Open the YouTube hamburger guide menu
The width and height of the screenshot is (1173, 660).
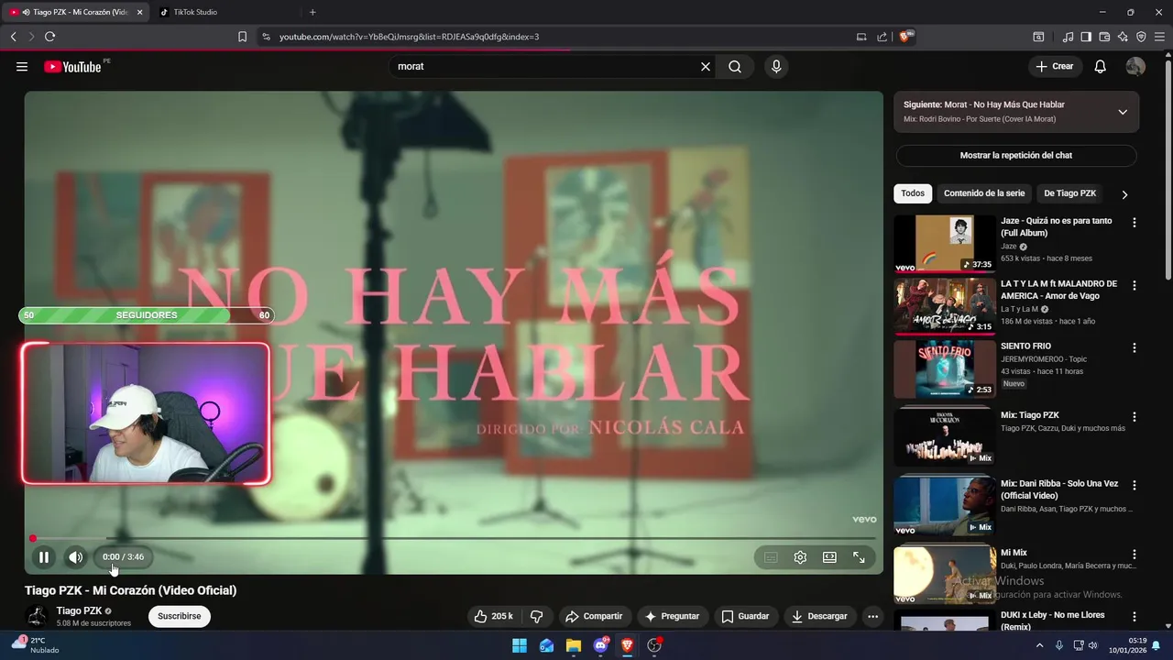[22, 66]
